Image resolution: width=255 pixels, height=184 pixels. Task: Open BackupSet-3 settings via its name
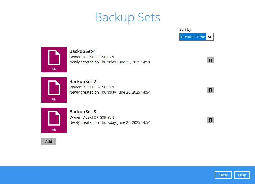click(83, 112)
